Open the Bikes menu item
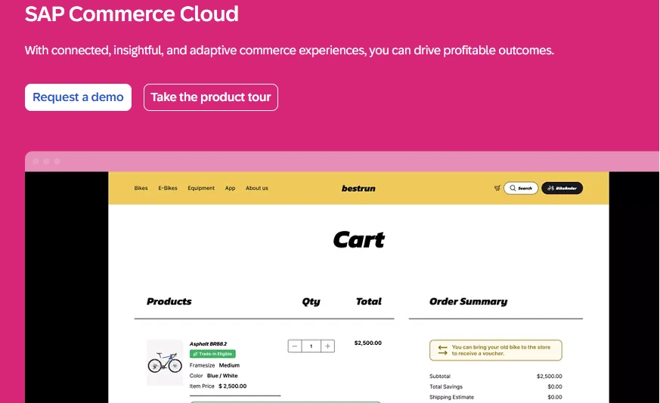The width and height of the screenshot is (660, 403). coord(141,188)
